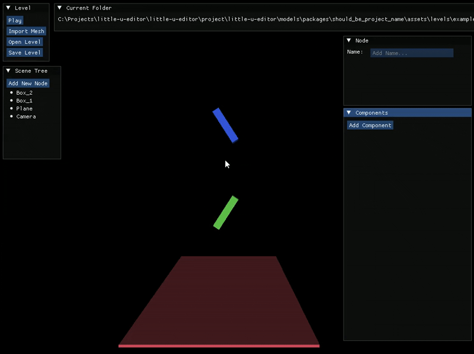Viewport: 474px width, 354px height.
Task: Select the Plane node in Scene Tree
Action: (24, 108)
